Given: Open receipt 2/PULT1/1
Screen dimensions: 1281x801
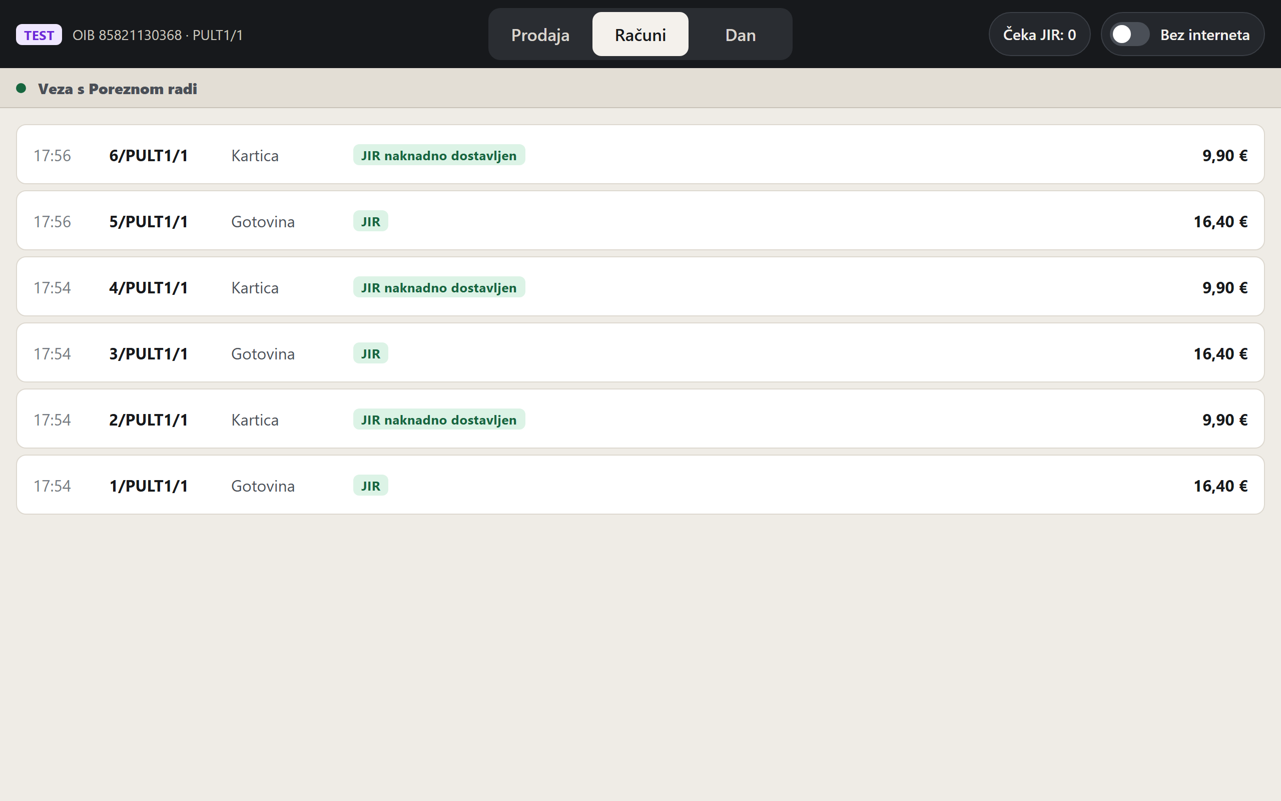Looking at the screenshot, I should pos(640,419).
